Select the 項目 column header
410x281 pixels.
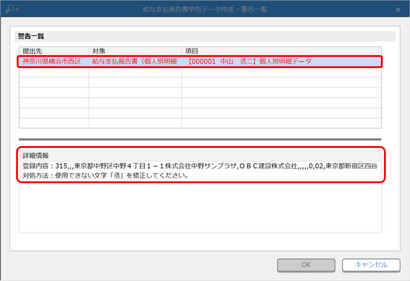[x=282, y=50]
